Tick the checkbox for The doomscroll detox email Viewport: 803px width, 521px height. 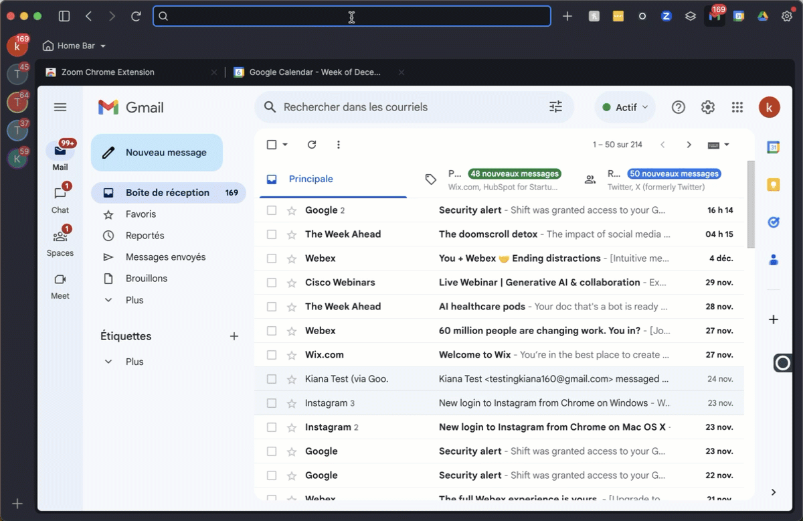click(272, 234)
